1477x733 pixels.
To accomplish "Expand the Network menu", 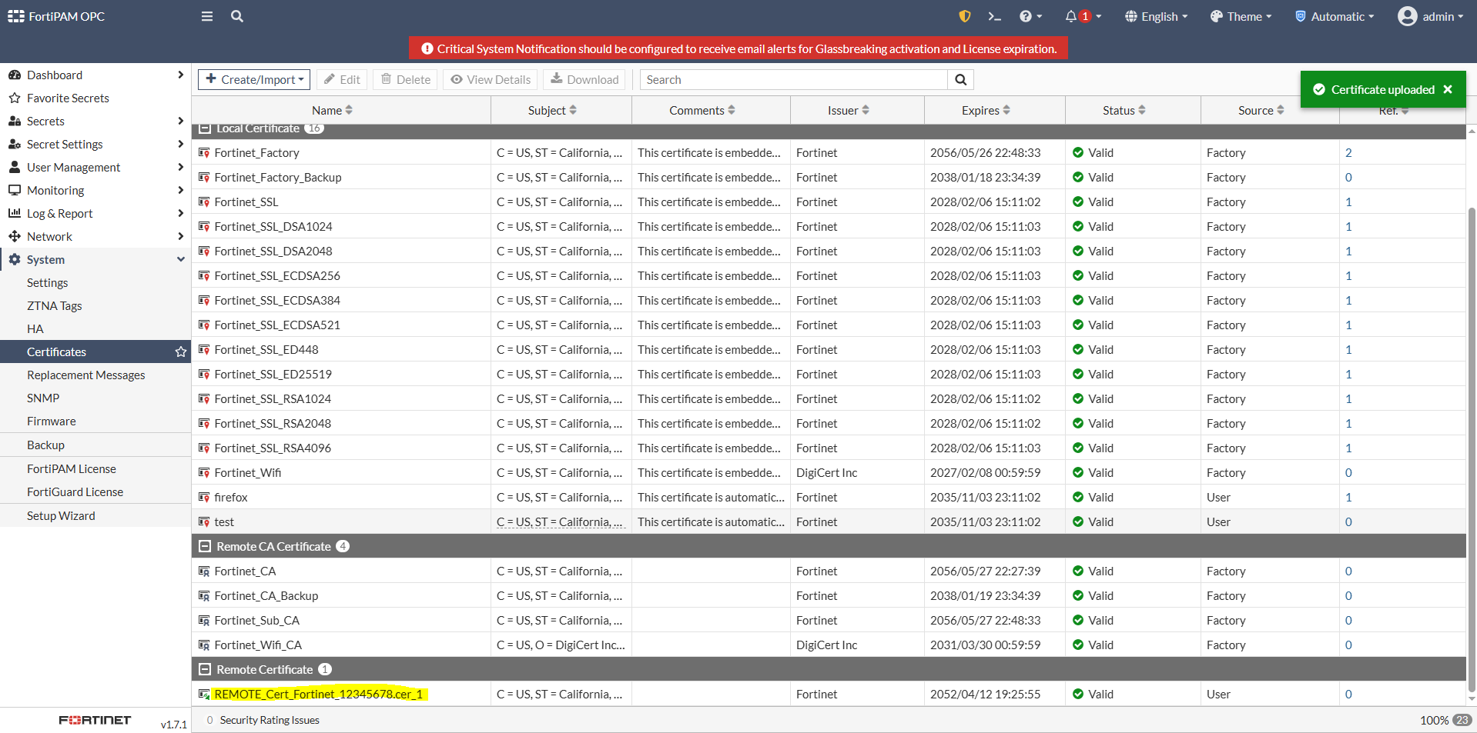I will pyautogui.click(x=95, y=236).
